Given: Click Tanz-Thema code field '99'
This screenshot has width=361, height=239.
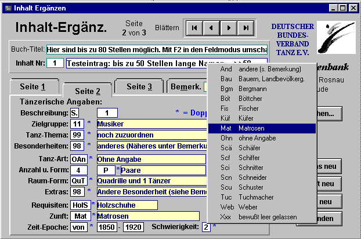Looking at the screenshot, I should (x=77, y=135).
